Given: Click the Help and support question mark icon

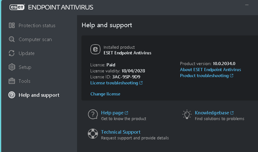Looking at the screenshot, I should 12,95.
